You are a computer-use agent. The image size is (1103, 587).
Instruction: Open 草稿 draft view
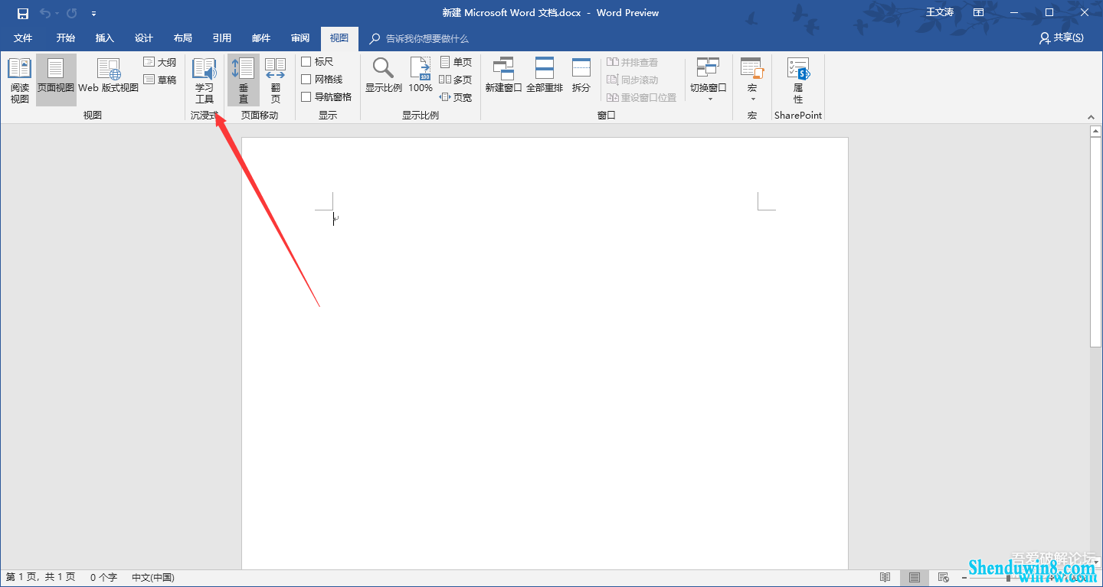tap(160, 80)
